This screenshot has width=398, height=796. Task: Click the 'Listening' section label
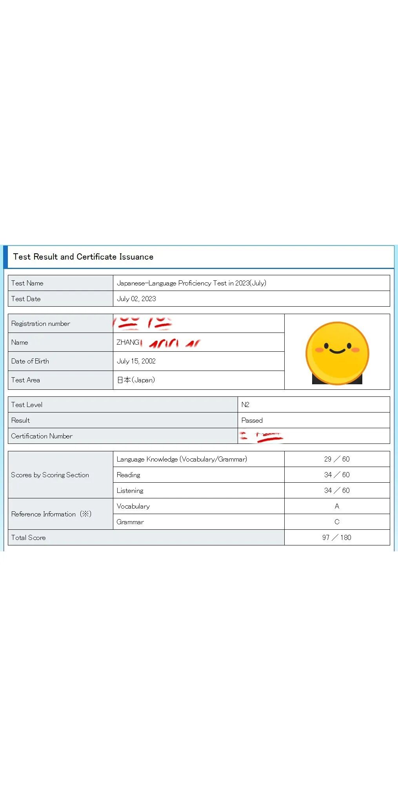pyautogui.click(x=130, y=491)
